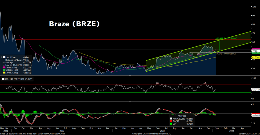Click the 2022 year label on axis
Viewport: 260px width, 135px height.
tap(62, 131)
